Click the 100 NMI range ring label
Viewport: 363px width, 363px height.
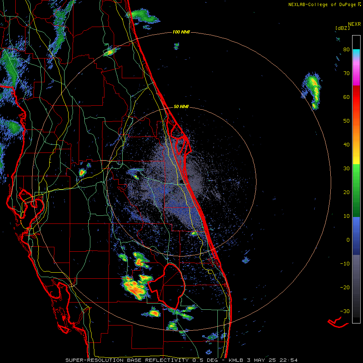(181, 32)
